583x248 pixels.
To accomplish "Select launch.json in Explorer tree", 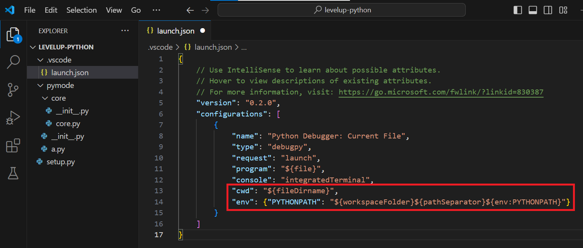I will [82, 73].
